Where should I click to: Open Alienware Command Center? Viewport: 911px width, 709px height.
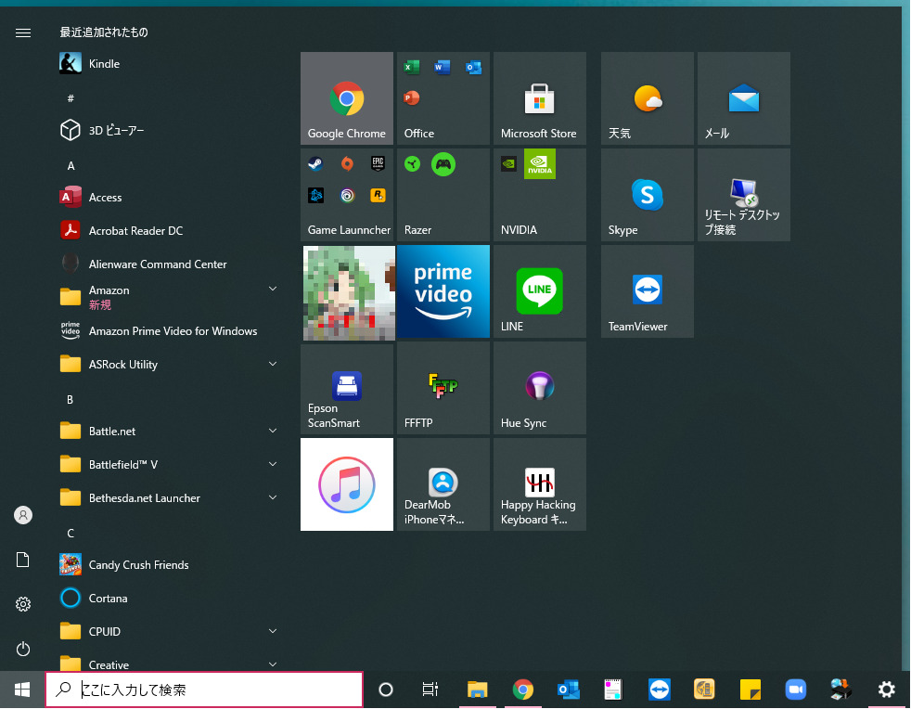[x=169, y=264]
